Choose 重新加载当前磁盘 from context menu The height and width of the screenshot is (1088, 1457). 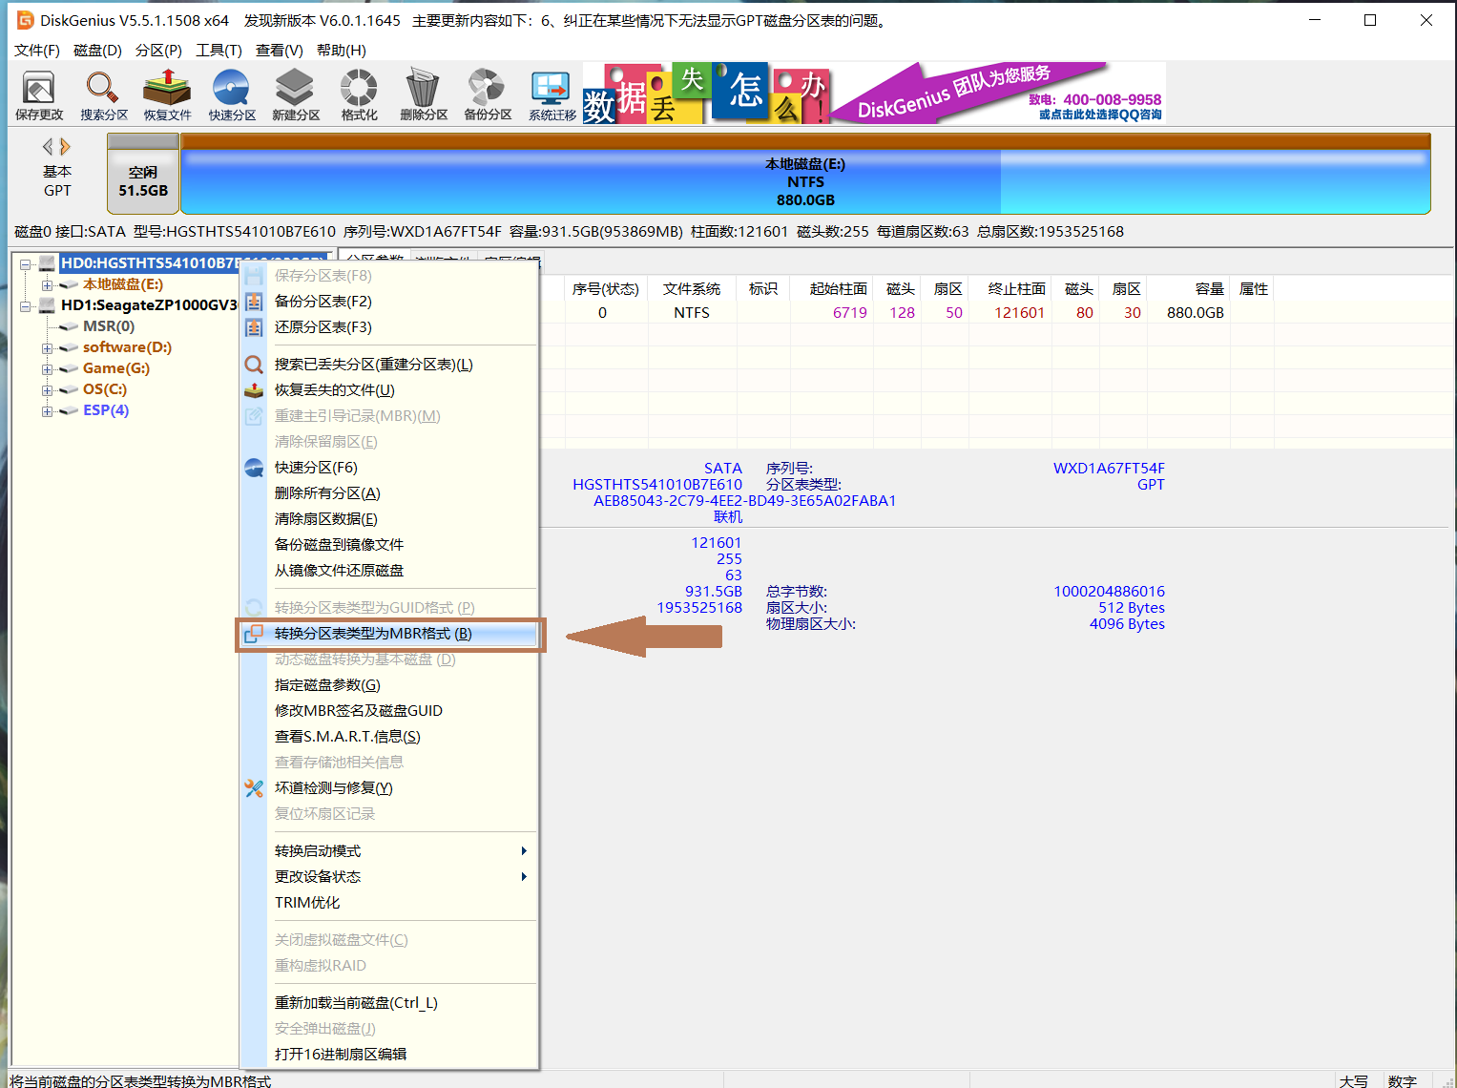pyautogui.click(x=388, y=1003)
